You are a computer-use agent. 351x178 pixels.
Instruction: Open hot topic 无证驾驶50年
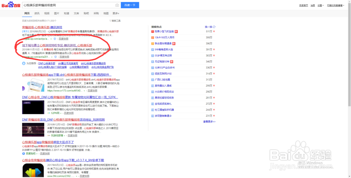coord(162,62)
